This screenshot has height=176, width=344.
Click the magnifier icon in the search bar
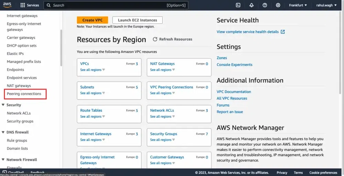click(49, 5)
